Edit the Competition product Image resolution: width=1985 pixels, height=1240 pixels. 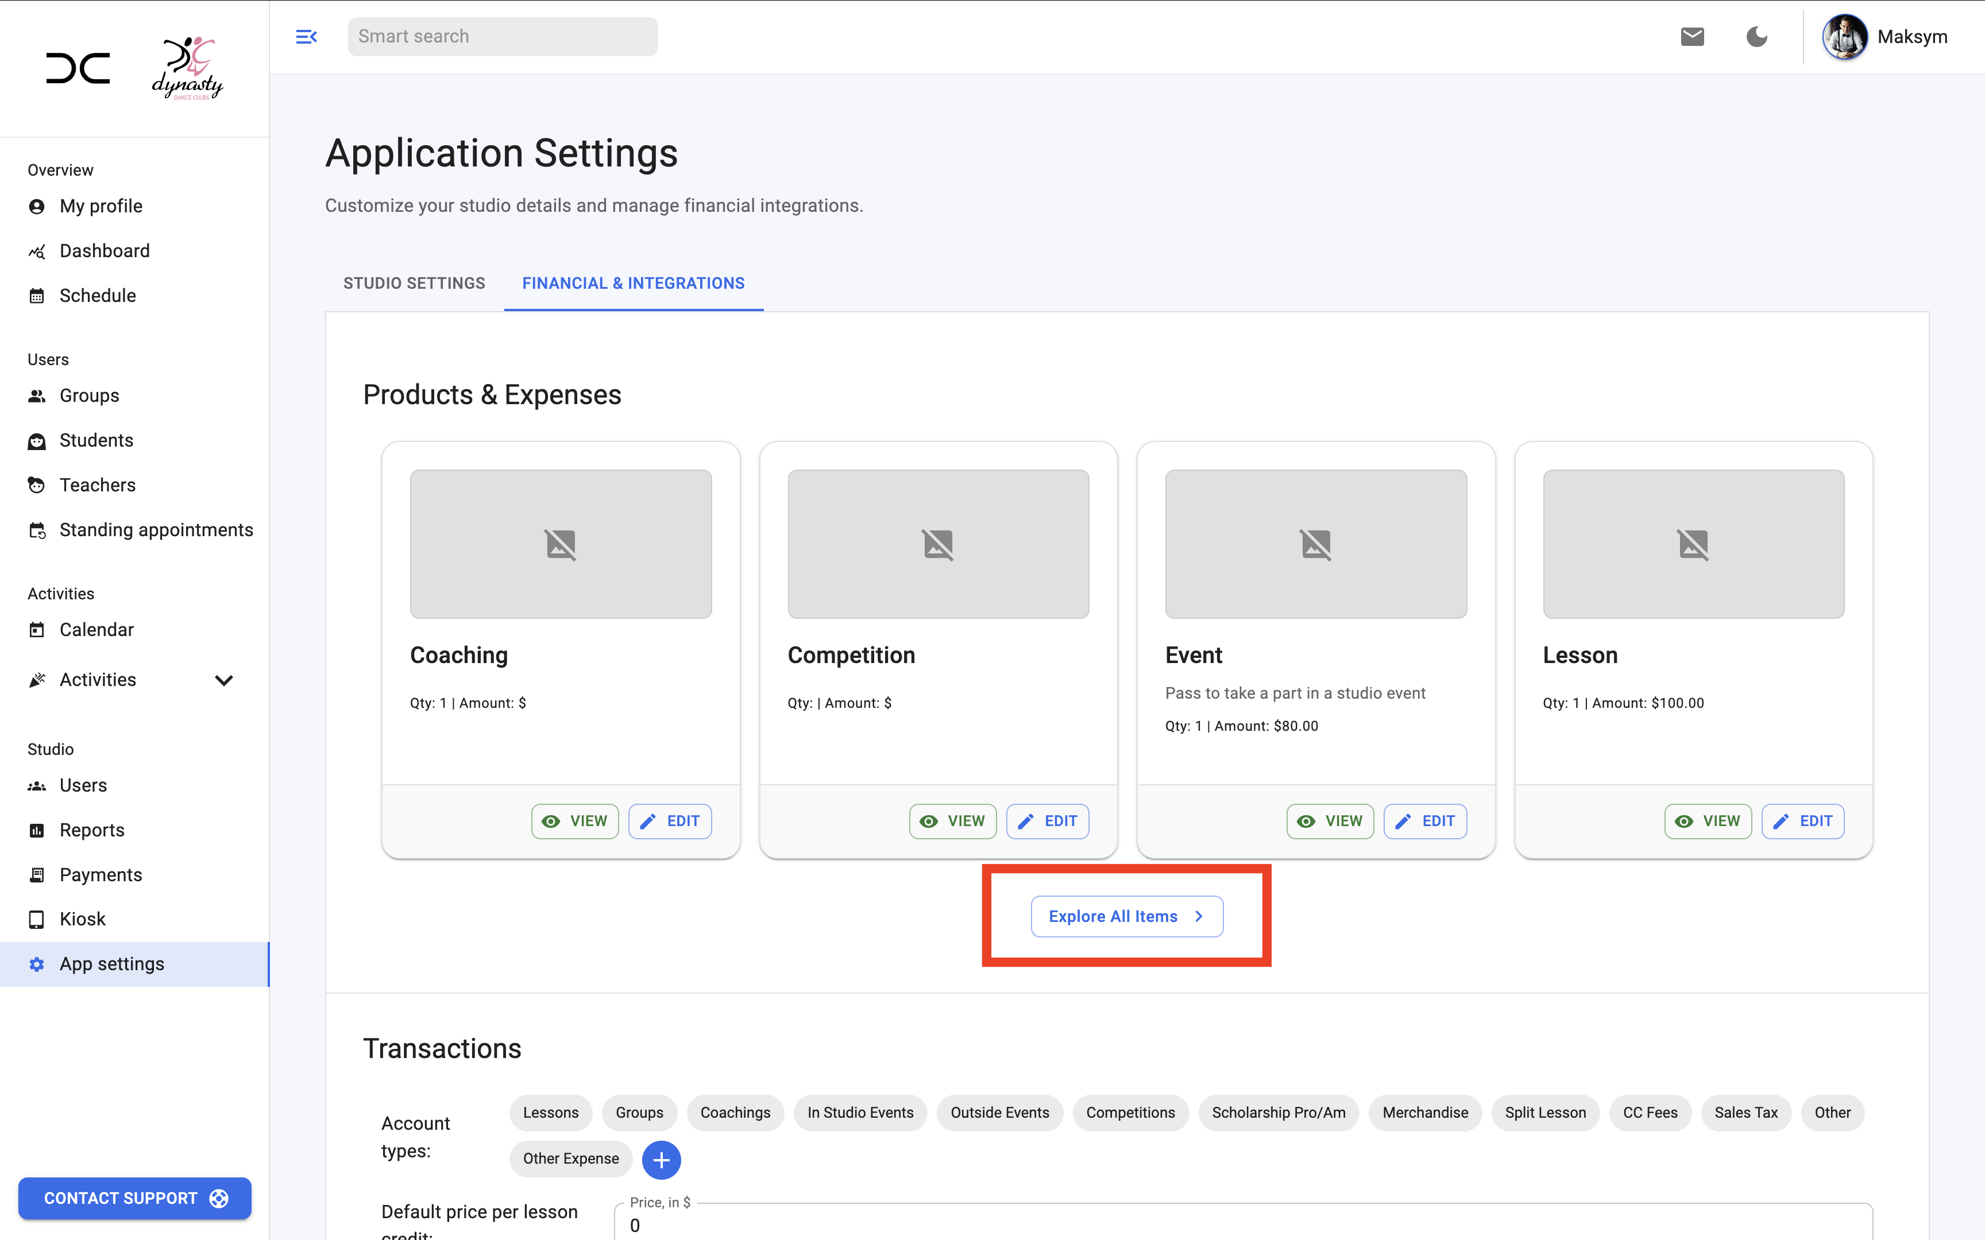[x=1048, y=821]
